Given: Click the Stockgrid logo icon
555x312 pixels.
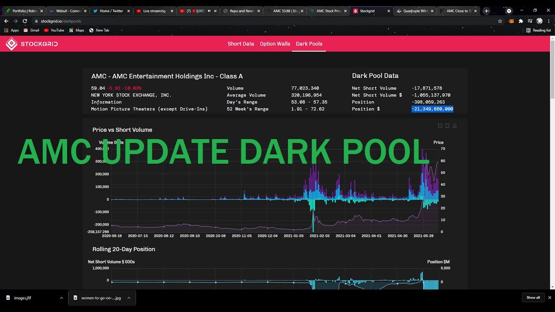Looking at the screenshot, I should (x=11, y=44).
